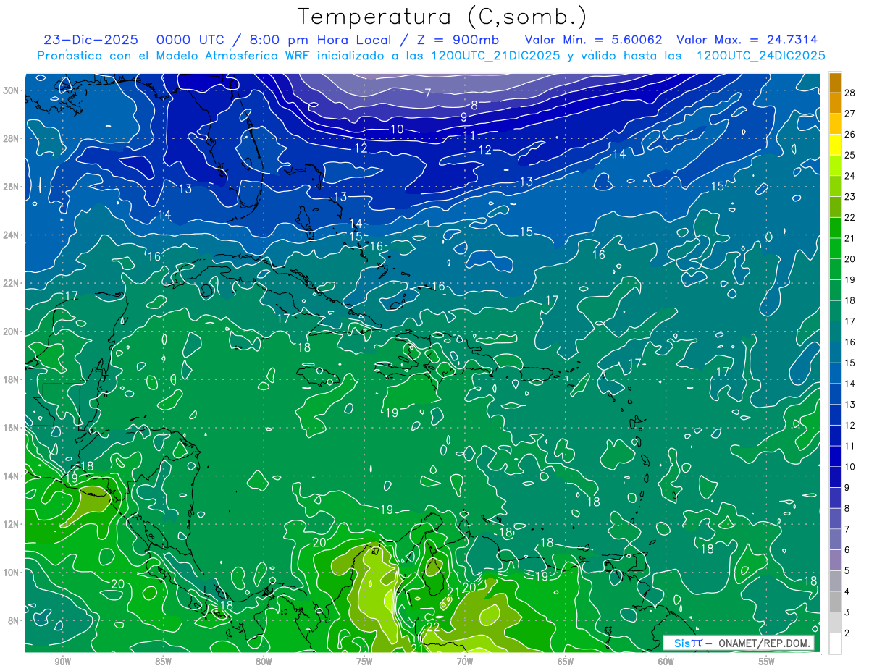
Task: Click the 8N latitude axis label
Action: click(14, 620)
